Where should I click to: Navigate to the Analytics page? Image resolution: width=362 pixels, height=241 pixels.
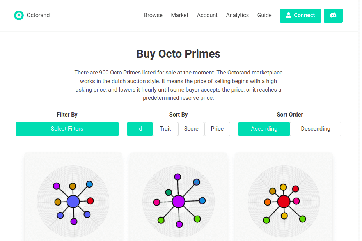237,15
